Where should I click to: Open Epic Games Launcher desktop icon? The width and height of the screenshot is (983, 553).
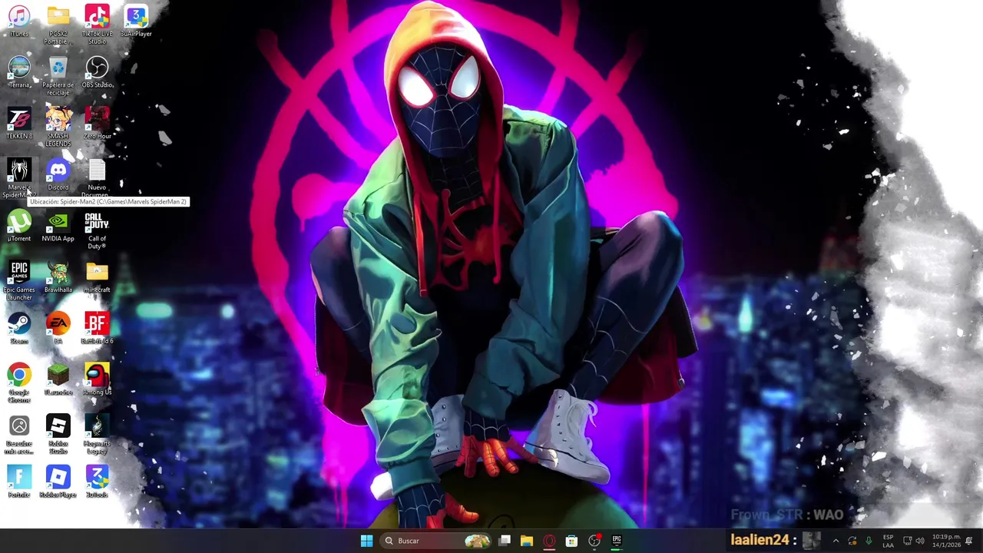pos(19,281)
